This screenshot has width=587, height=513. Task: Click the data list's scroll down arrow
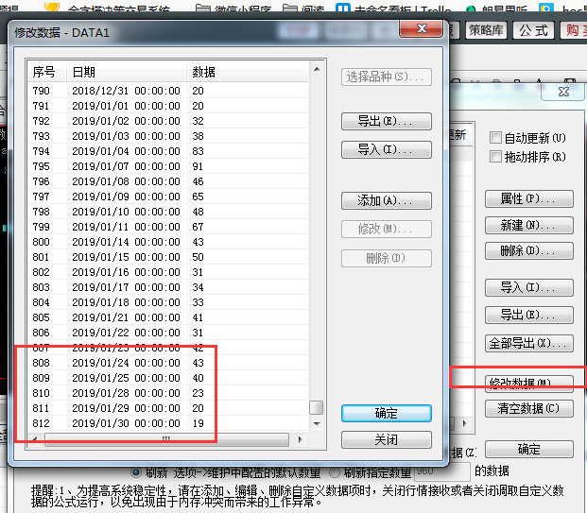[317, 424]
